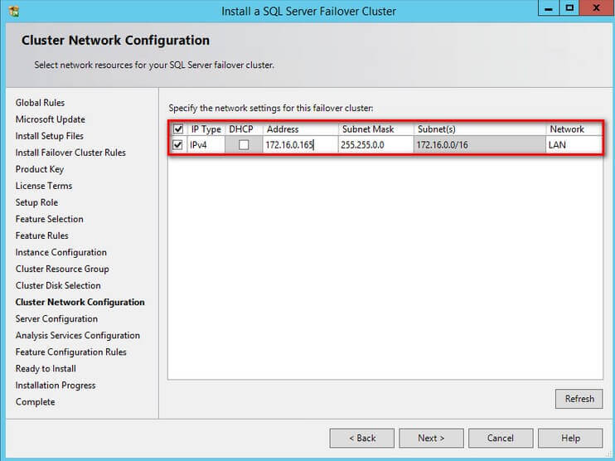Select Ready to Install step
The height and width of the screenshot is (461, 615).
[46, 368]
